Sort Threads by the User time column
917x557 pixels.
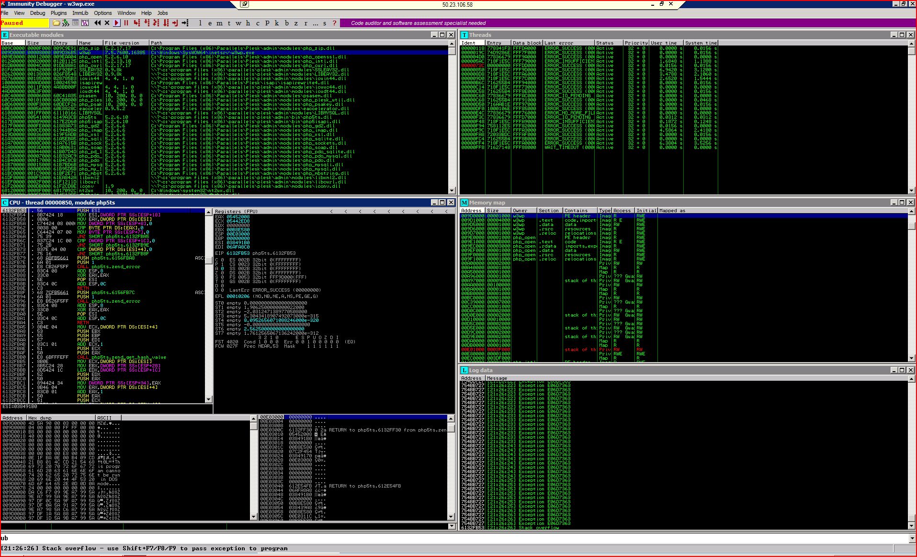[666, 43]
